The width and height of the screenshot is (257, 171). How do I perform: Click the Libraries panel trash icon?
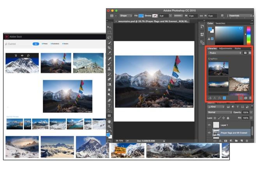pyautogui.click(x=250, y=98)
